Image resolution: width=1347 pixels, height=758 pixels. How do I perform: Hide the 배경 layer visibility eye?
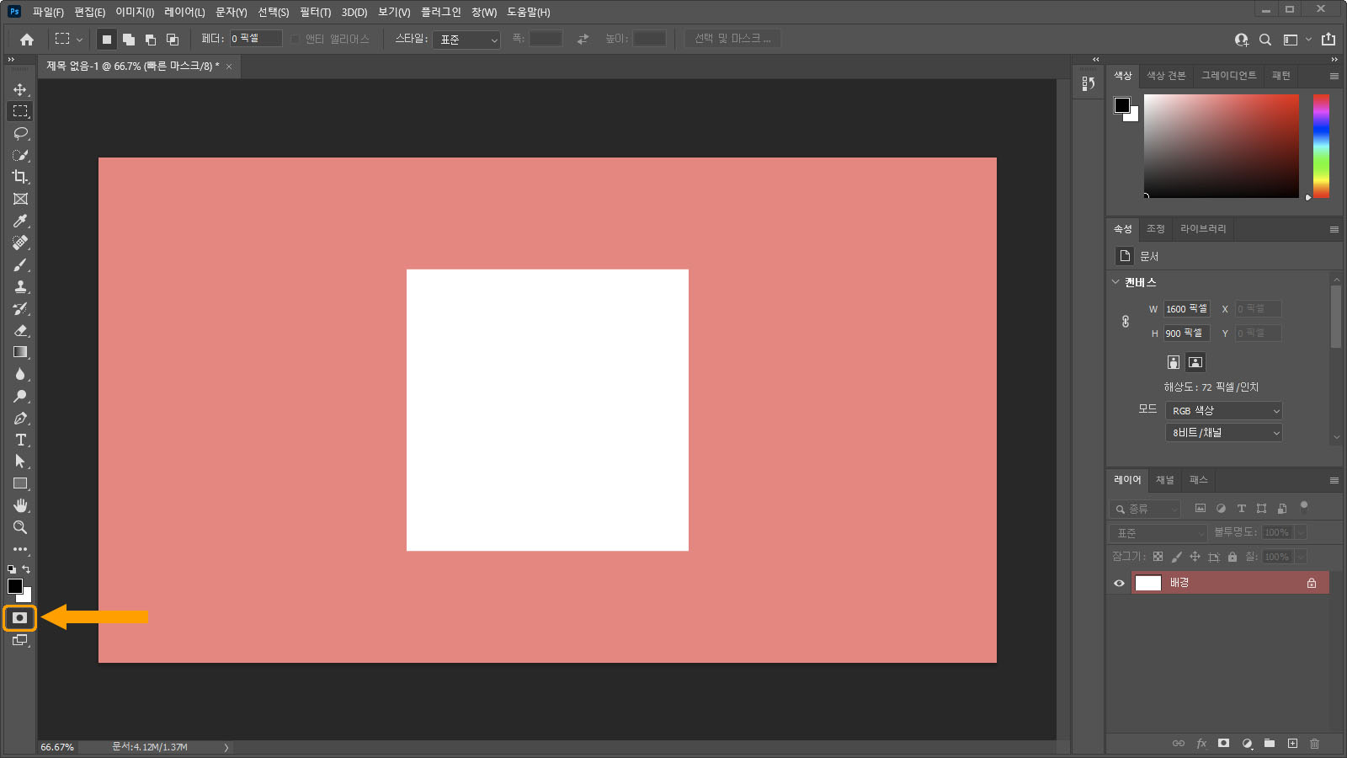coord(1119,583)
